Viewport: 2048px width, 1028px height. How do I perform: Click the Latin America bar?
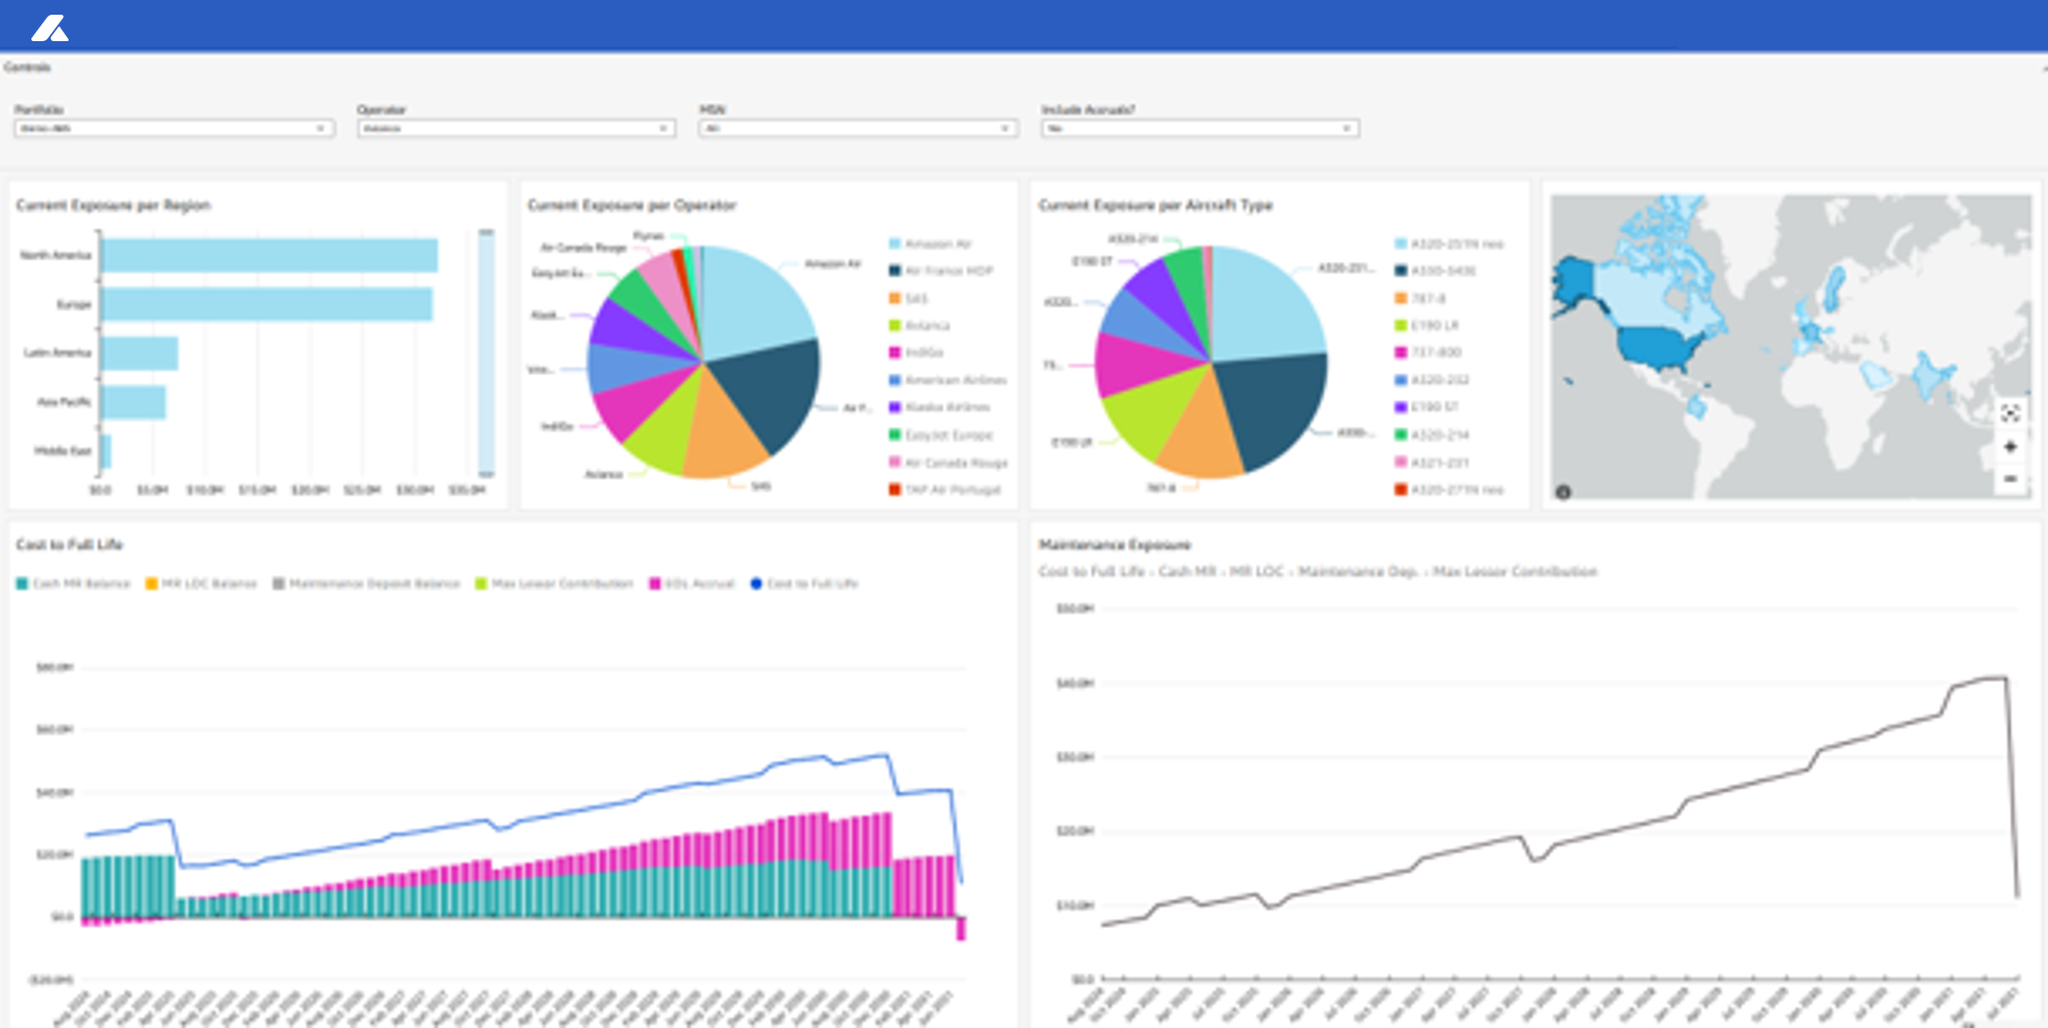140,353
